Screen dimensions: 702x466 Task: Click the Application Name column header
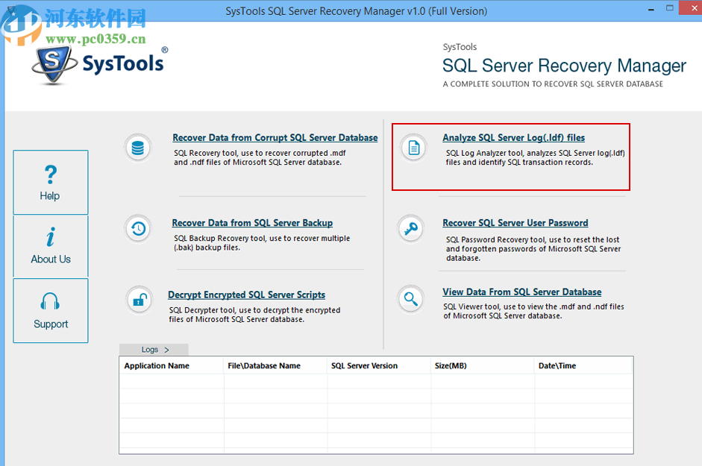tap(157, 365)
